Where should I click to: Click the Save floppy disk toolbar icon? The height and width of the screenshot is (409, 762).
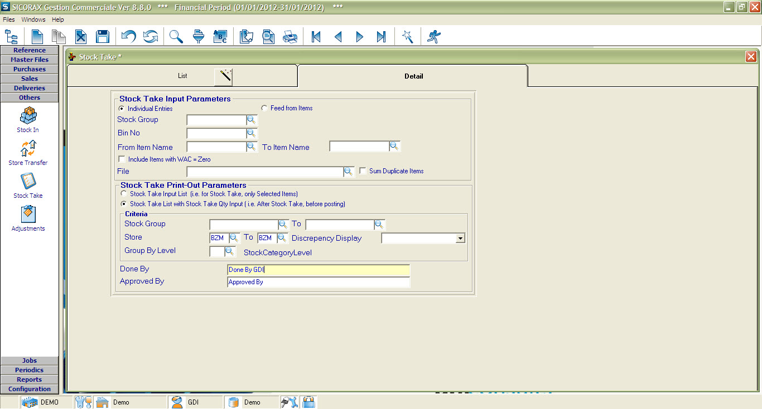coord(103,37)
